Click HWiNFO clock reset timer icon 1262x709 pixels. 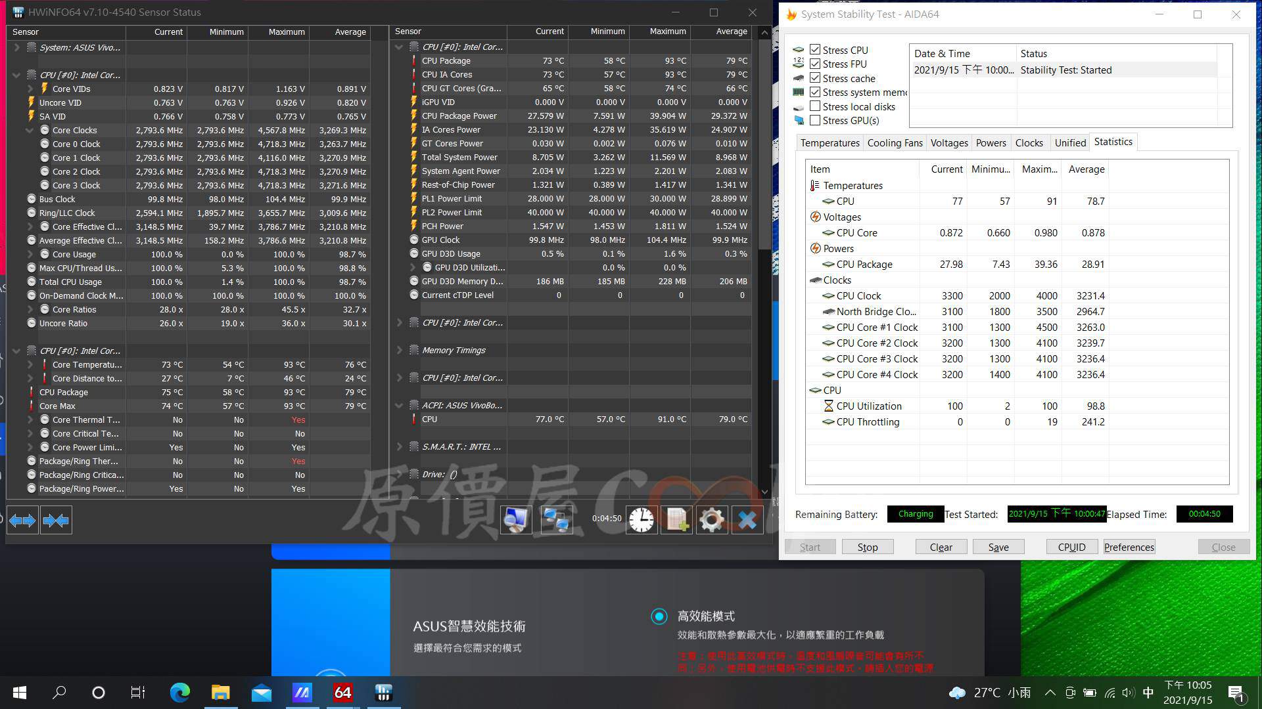[642, 520]
